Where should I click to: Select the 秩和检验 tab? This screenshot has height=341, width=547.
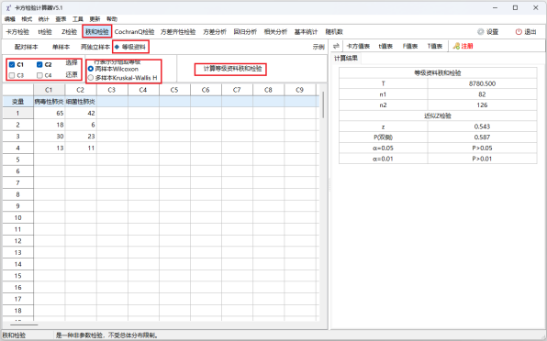(97, 32)
